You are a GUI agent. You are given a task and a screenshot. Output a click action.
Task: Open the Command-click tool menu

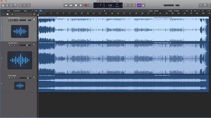110,11
